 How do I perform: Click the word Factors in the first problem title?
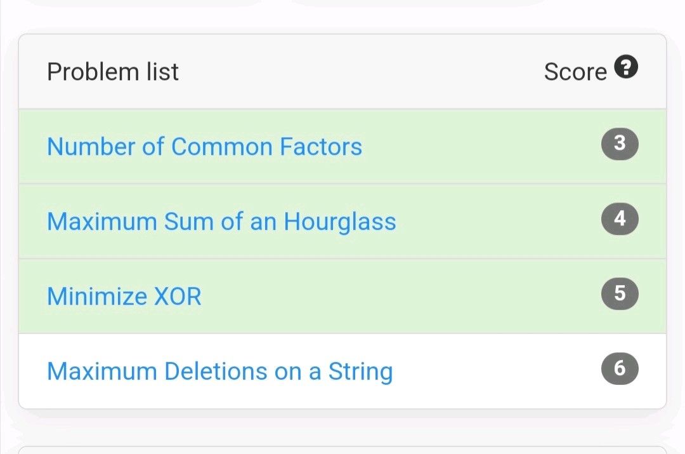[x=320, y=147]
